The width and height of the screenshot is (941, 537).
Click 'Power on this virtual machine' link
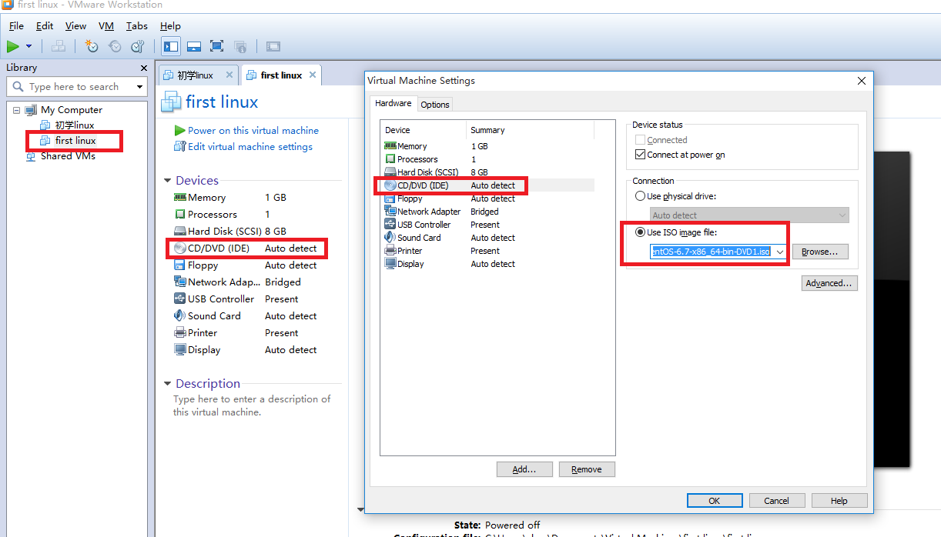253,131
